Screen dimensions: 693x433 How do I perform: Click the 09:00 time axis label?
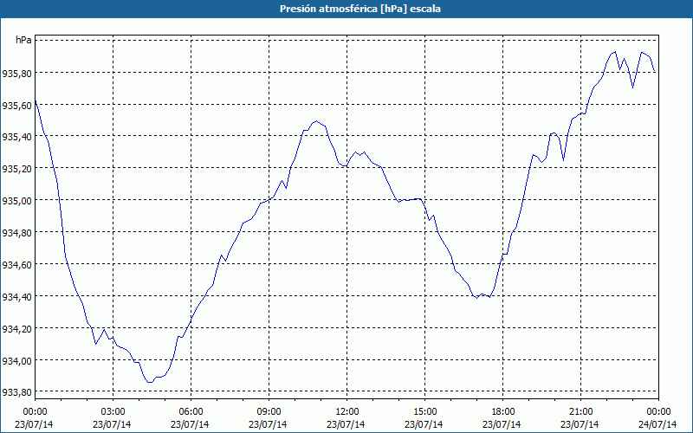(269, 412)
